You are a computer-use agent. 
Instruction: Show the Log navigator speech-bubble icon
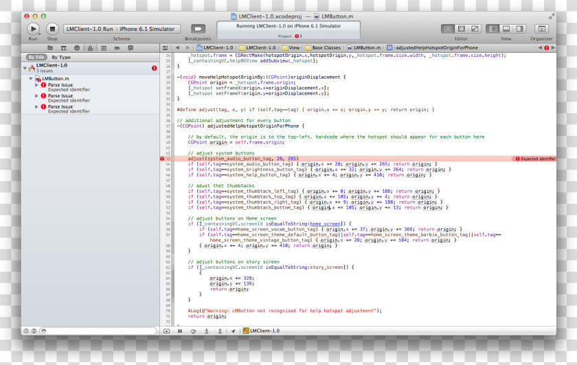(131, 48)
